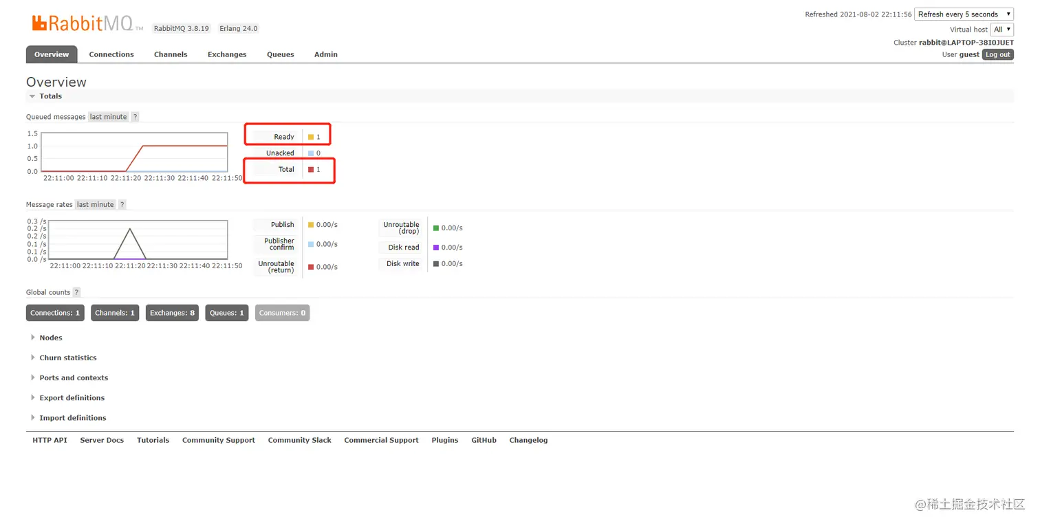Open the Changelog link
Image resolution: width=1040 pixels, height=526 pixels.
click(528, 440)
